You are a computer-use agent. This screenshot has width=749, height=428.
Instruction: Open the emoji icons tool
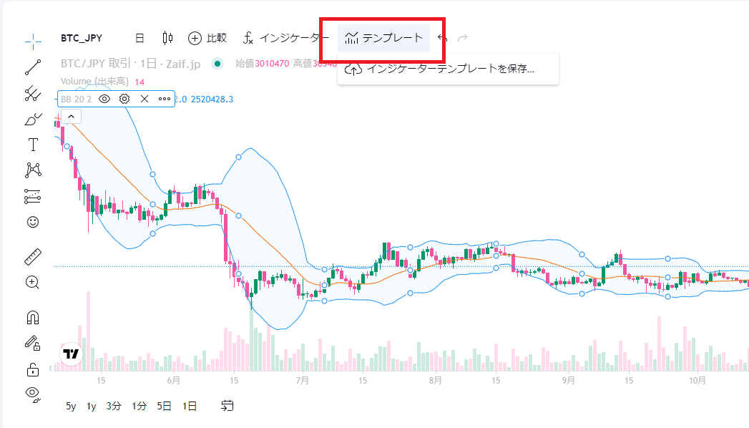[33, 222]
